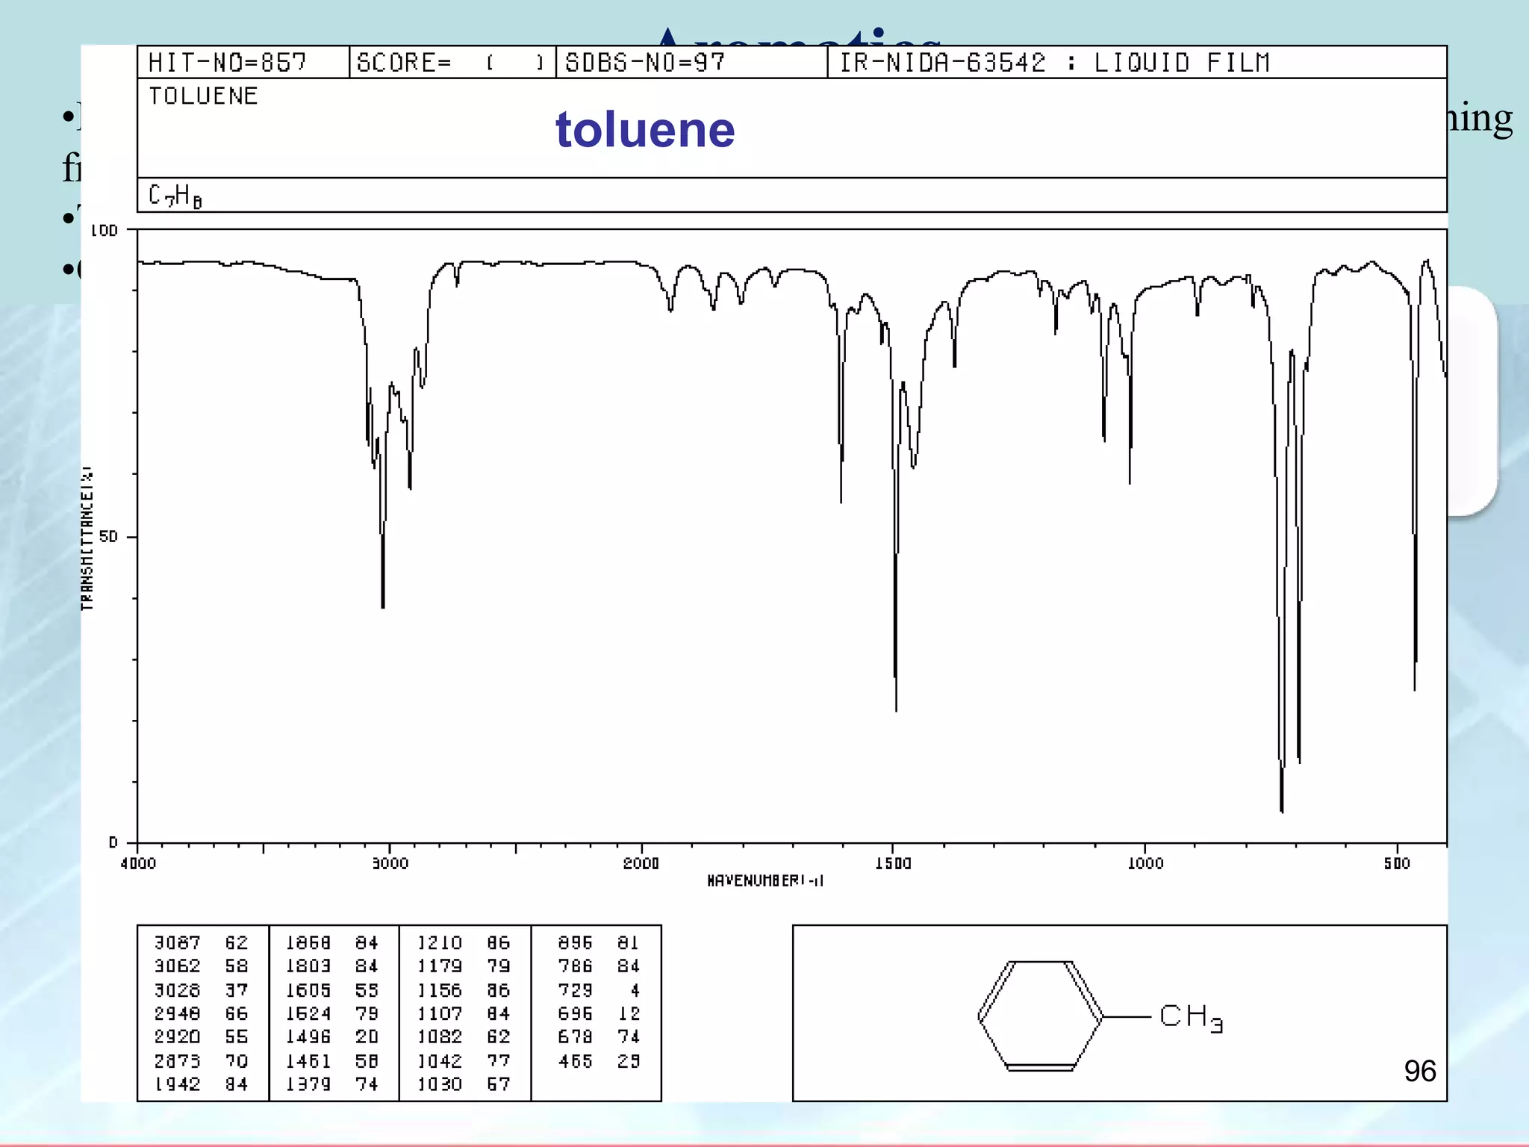Click peak table entry 1942 84
The width and height of the screenshot is (1529, 1147).
202,1084
